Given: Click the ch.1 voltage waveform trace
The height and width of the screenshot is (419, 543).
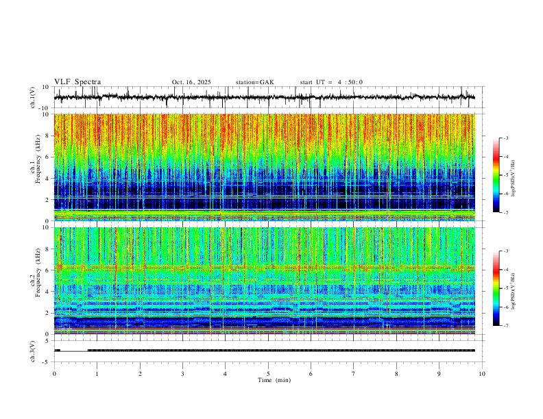Looking at the screenshot, I should [265, 97].
